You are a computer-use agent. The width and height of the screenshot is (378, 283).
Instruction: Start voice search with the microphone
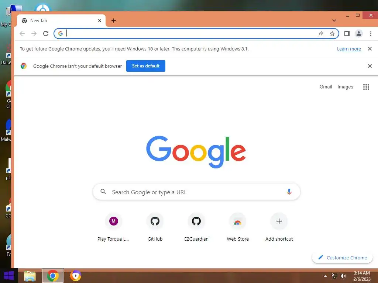click(289, 192)
